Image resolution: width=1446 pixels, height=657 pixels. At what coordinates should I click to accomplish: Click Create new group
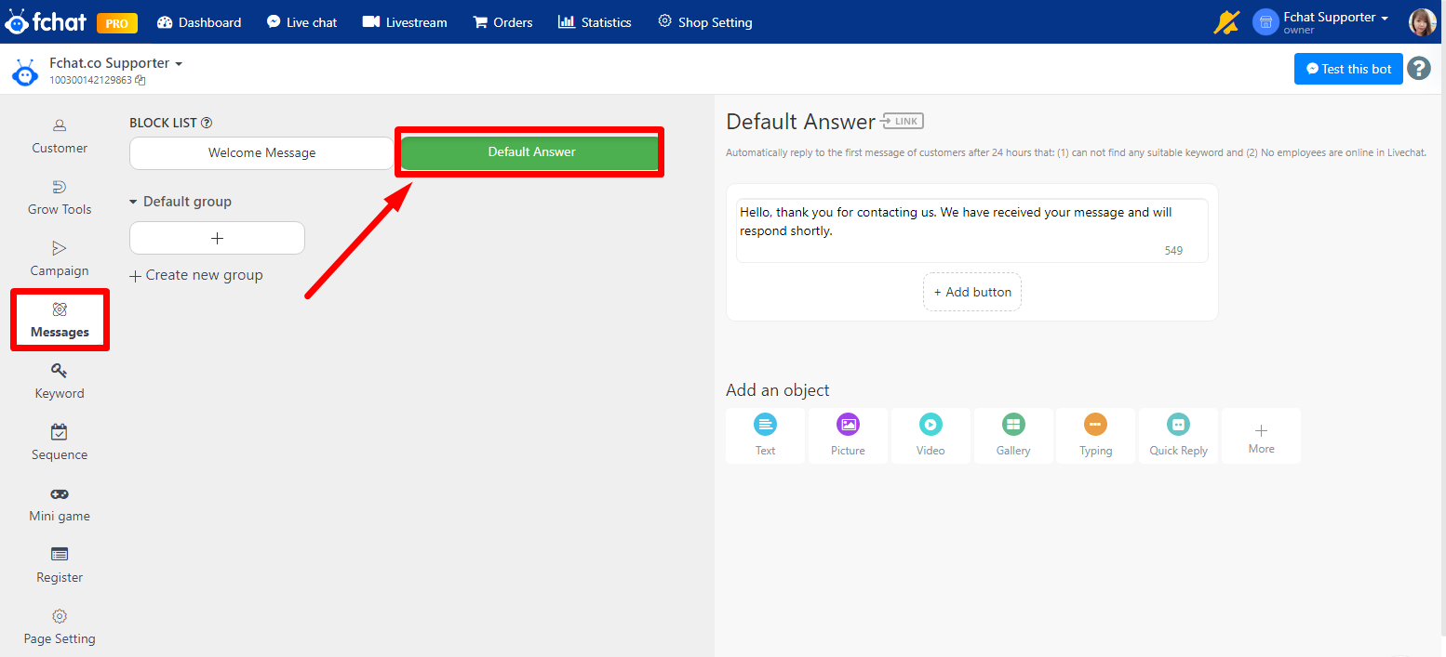tap(196, 275)
